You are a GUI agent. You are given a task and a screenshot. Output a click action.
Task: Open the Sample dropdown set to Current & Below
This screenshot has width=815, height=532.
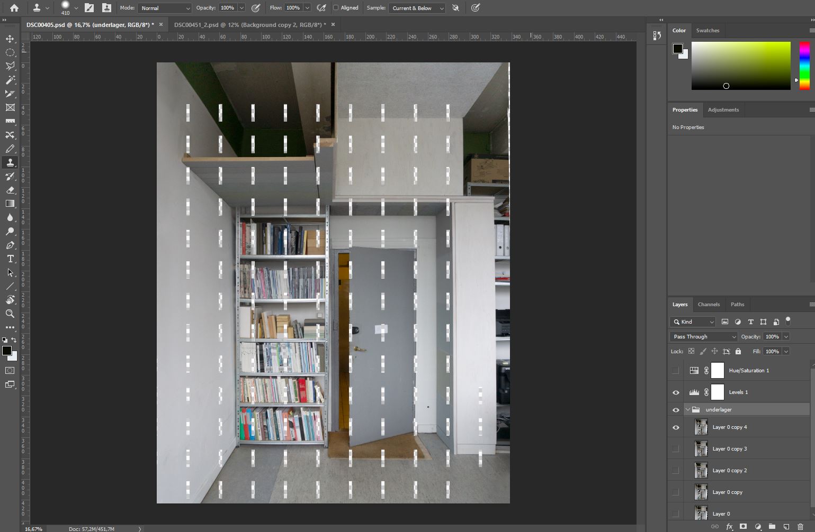point(416,8)
